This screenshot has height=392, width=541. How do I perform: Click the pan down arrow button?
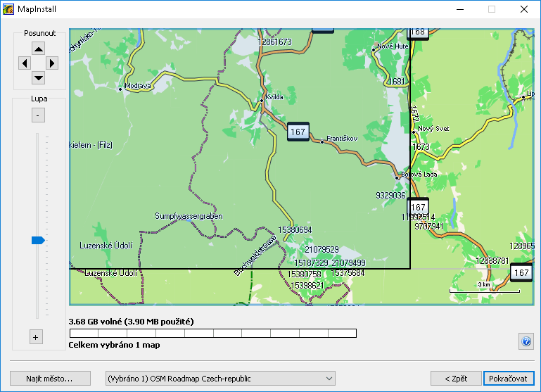click(39, 77)
